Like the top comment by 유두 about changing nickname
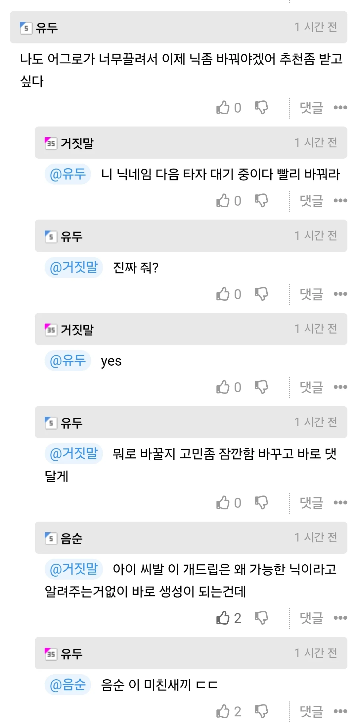The width and height of the screenshot is (357, 724). tap(223, 108)
